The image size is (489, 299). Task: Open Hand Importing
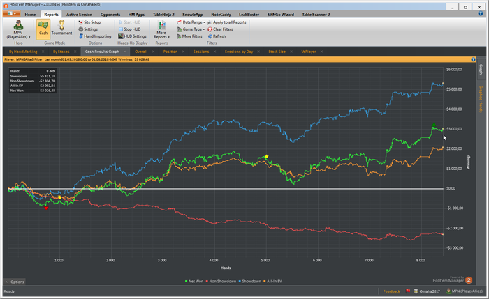pyautogui.click(x=95, y=36)
